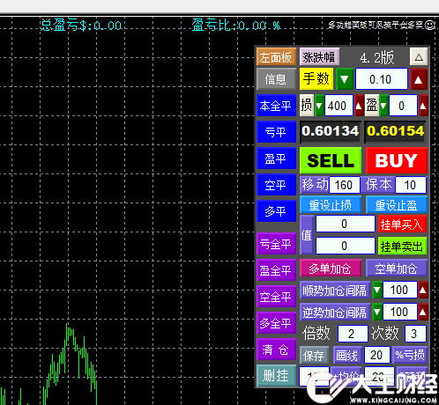Click 重设止盈 button
The height and width of the screenshot is (405, 439).
[397, 205]
